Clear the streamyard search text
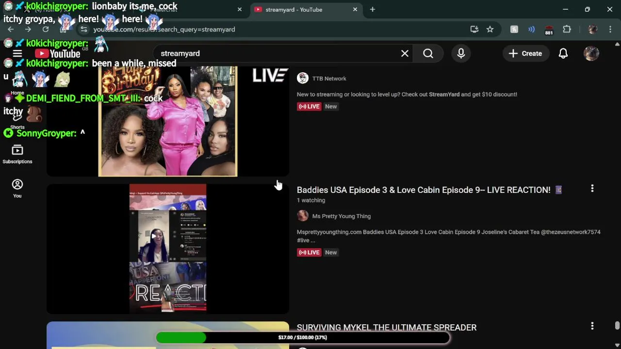 click(405, 53)
